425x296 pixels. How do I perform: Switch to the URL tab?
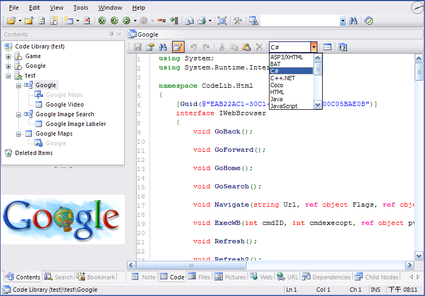coord(288,277)
